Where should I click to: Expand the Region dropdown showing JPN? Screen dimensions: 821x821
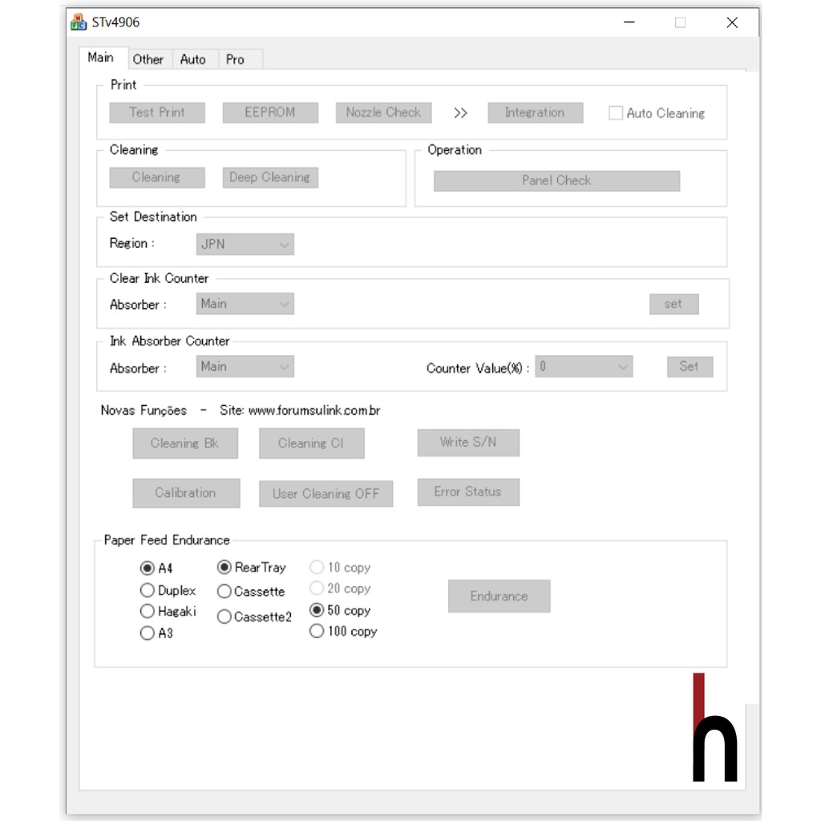tap(245, 245)
